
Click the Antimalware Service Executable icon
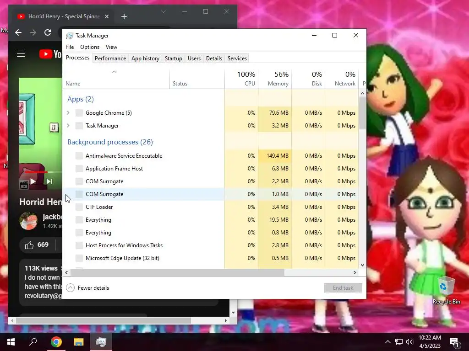coord(79,156)
